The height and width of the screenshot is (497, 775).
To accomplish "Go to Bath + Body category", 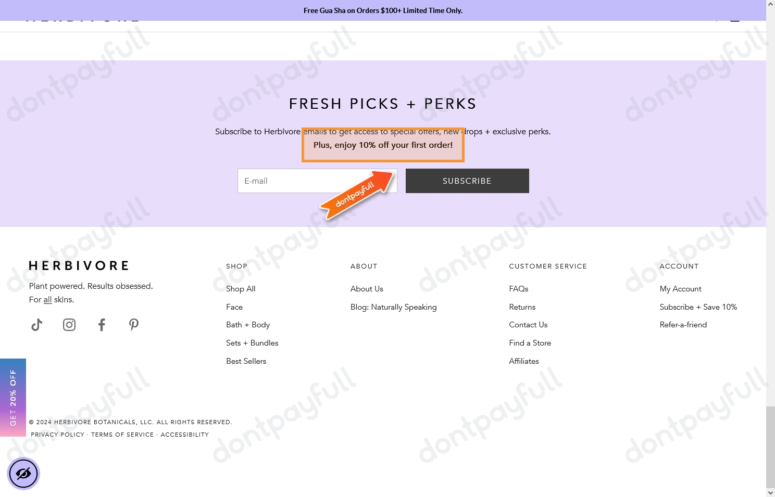I will pyautogui.click(x=248, y=325).
